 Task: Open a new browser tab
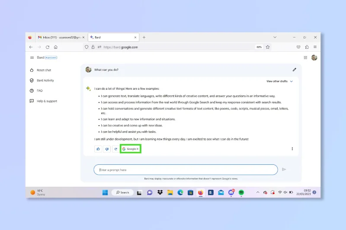[x=144, y=38]
